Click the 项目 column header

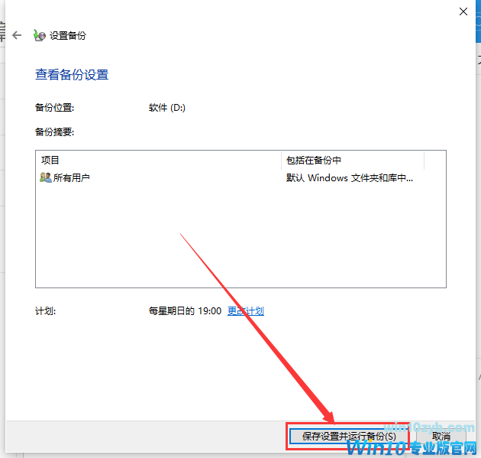(x=158, y=160)
